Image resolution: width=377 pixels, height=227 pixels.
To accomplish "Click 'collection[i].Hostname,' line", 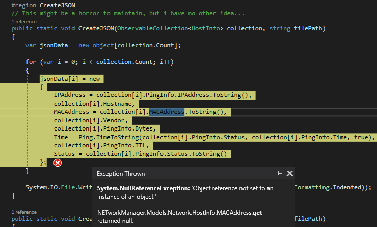I will click(x=94, y=104).
